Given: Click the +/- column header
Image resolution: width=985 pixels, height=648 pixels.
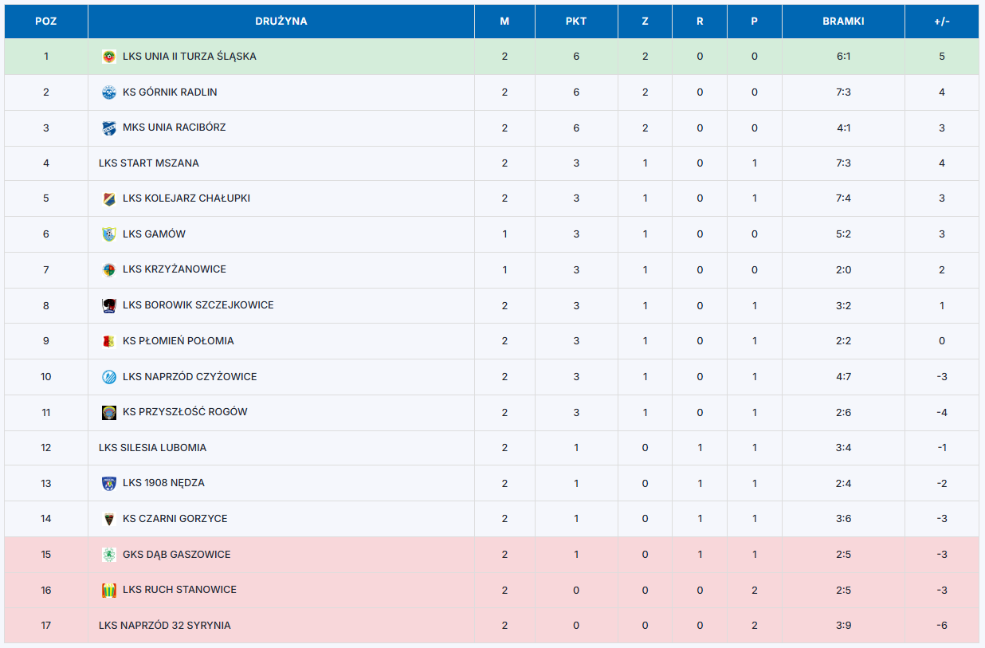Looking at the screenshot, I should tap(942, 22).
